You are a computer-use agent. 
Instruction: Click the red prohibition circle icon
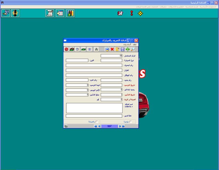tap(66, 49)
